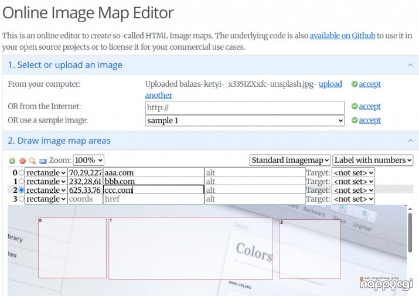Viewport: 419px width, 296px height.
Task: Select radio button for area 1
Action: coord(21,181)
